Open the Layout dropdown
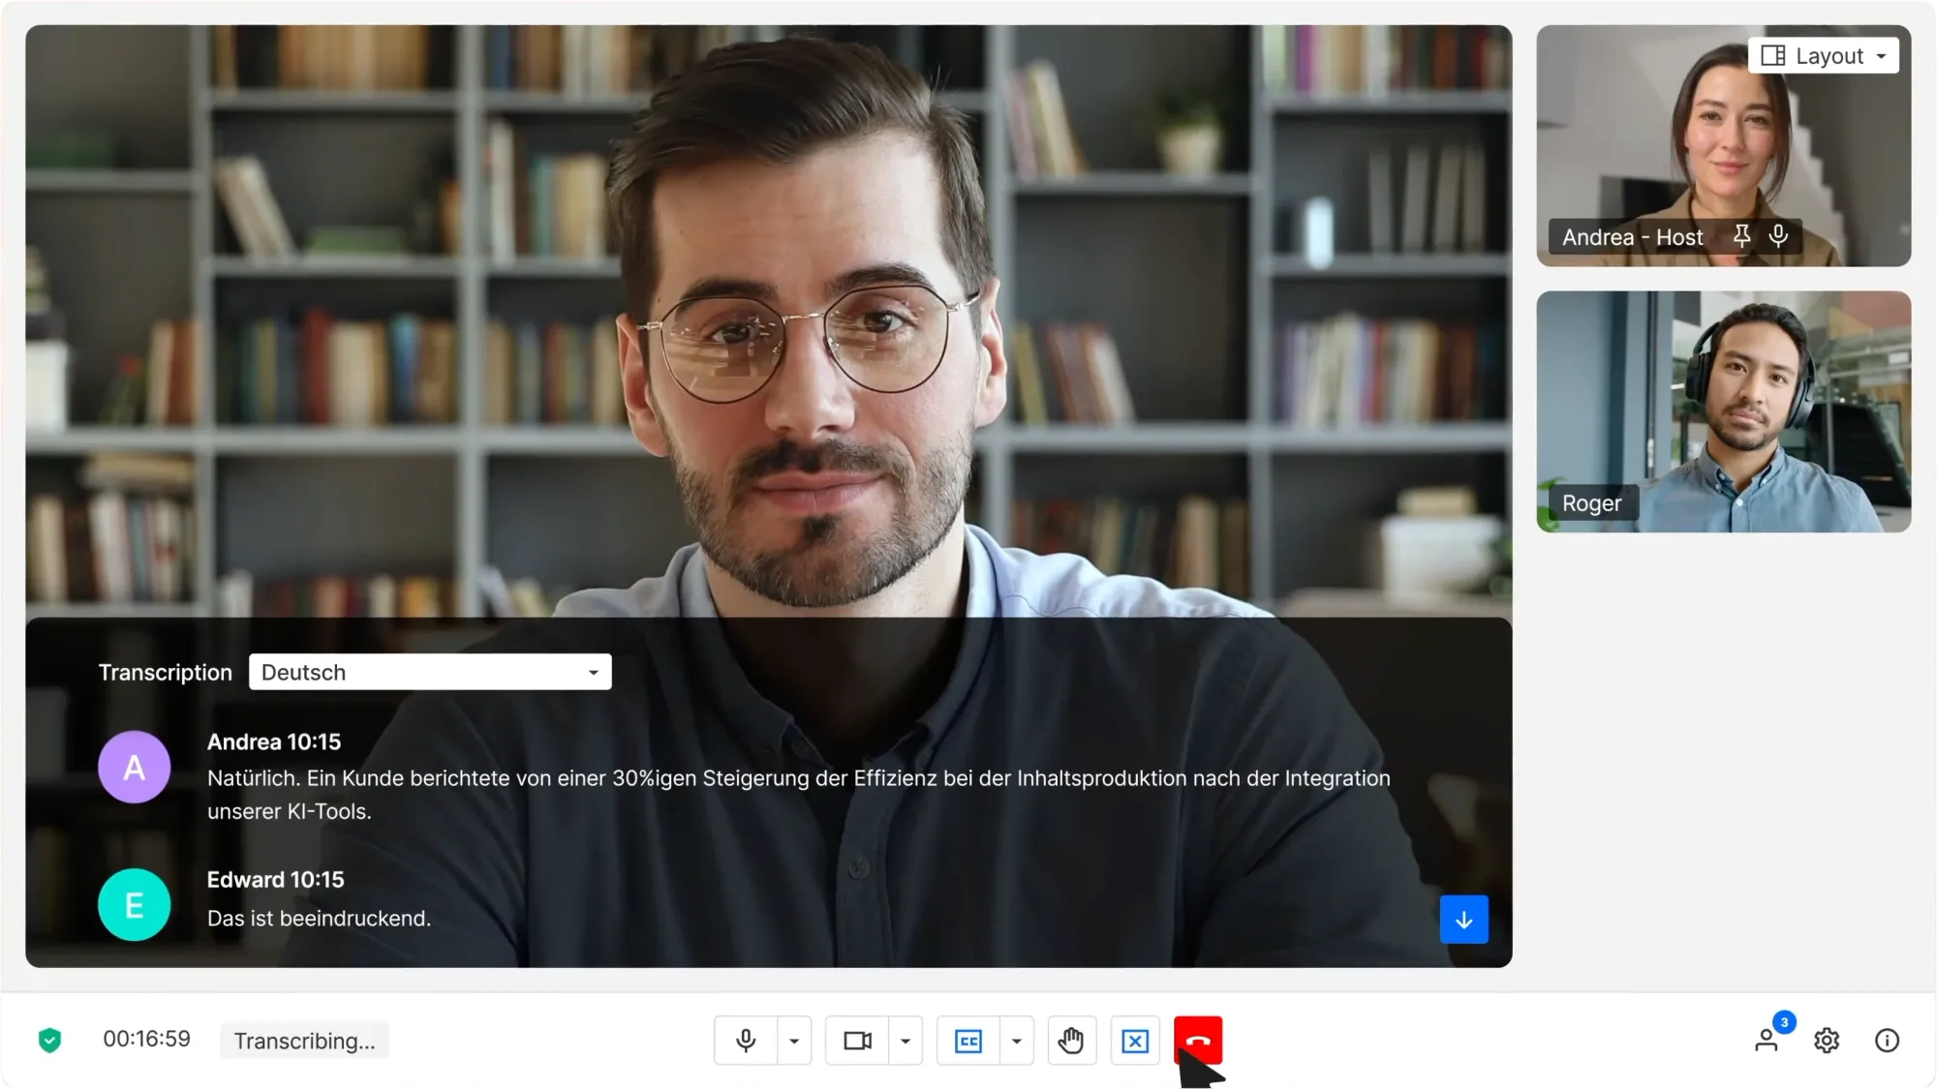 pyautogui.click(x=1824, y=55)
